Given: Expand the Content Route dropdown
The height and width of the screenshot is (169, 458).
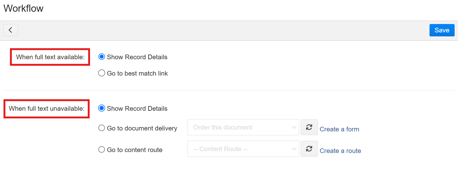Looking at the screenshot, I should (243, 149).
